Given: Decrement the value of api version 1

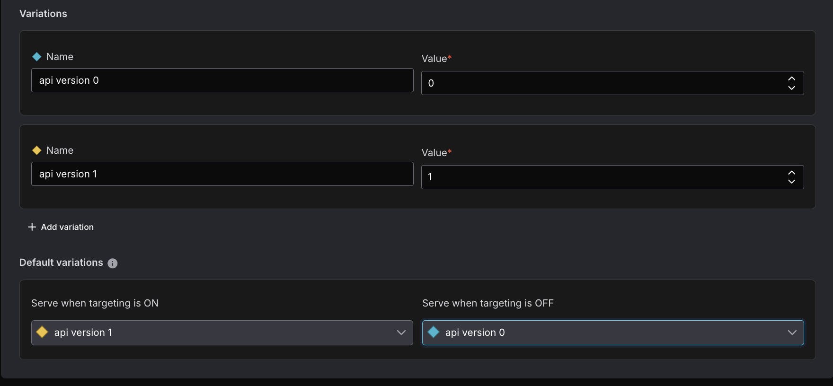Looking at the screenshot, I should click(791, 181).
